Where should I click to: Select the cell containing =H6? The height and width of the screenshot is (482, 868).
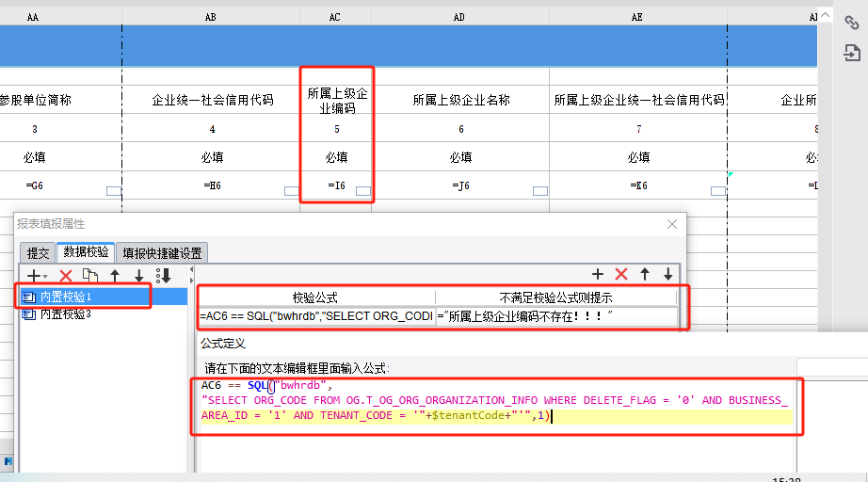[x=211, y=185]
